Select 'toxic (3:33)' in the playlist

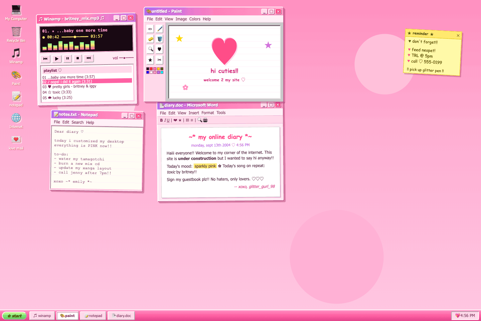pyautogui.click(x=87, y=92)
